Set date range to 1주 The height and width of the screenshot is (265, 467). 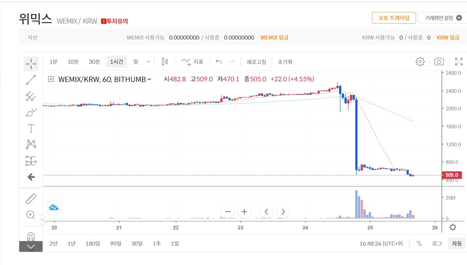(157, 243)
